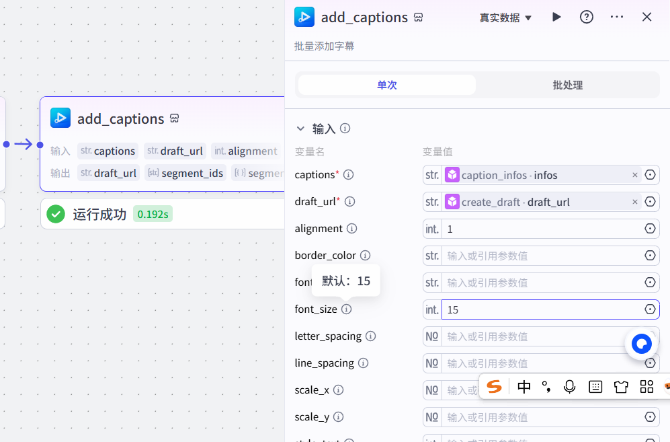Viewport: 670px width, 442px height.
Task: Click the reference variable icon for border_color
Action: pyautogui.click(x=650, y=256)
